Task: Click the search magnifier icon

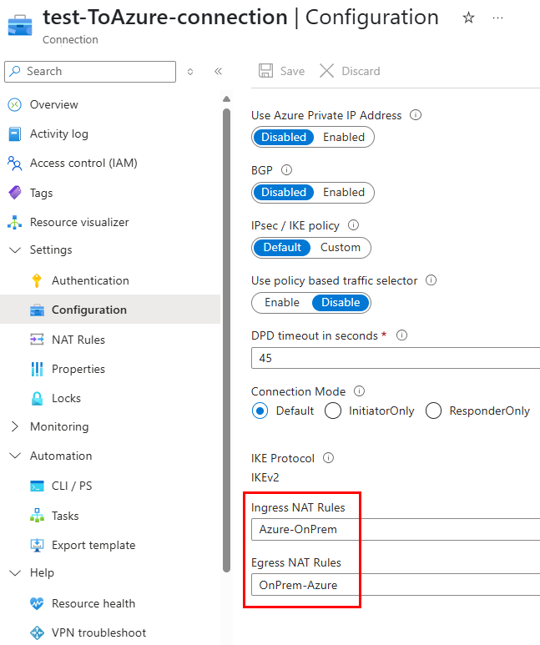Action: point(15,71)
